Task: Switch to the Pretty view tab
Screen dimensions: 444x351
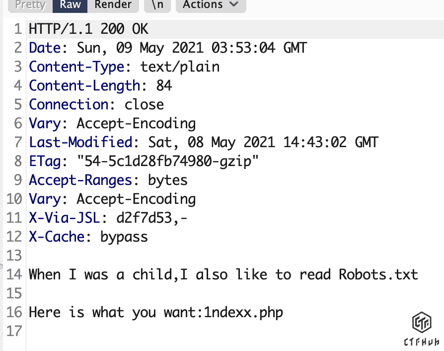Action: click(30, 5)
